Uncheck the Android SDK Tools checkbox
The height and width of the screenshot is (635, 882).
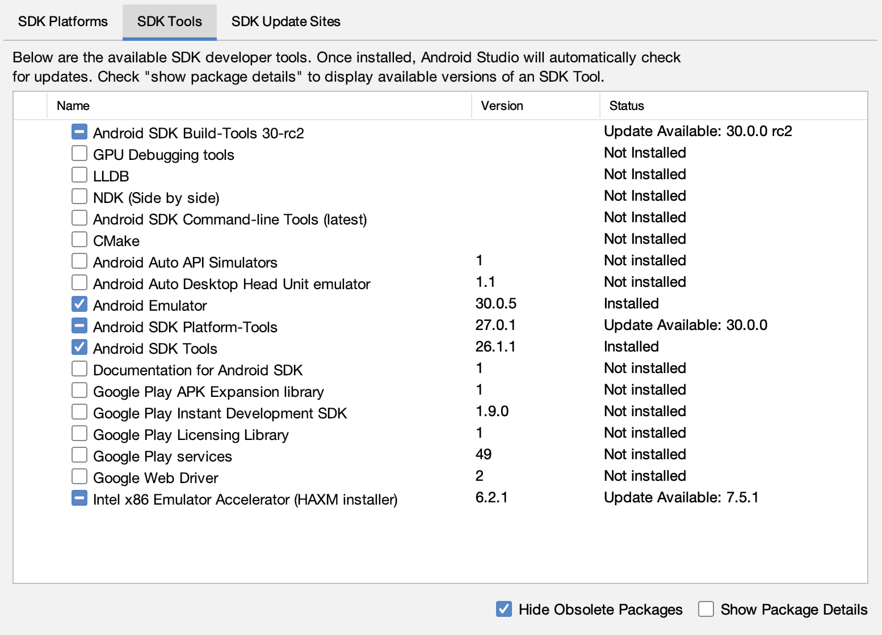coord(79,348)
